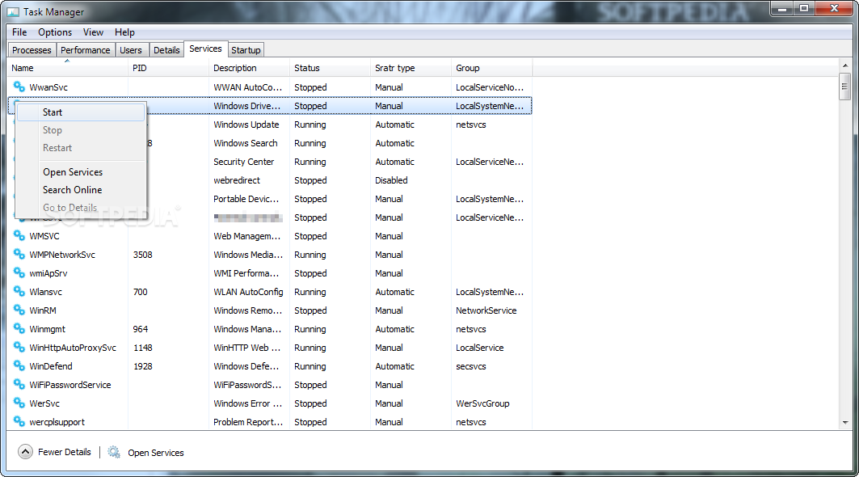Choose Stop in the context menu
The height and width of the screenshot is (477, 859).
point(81,130)
